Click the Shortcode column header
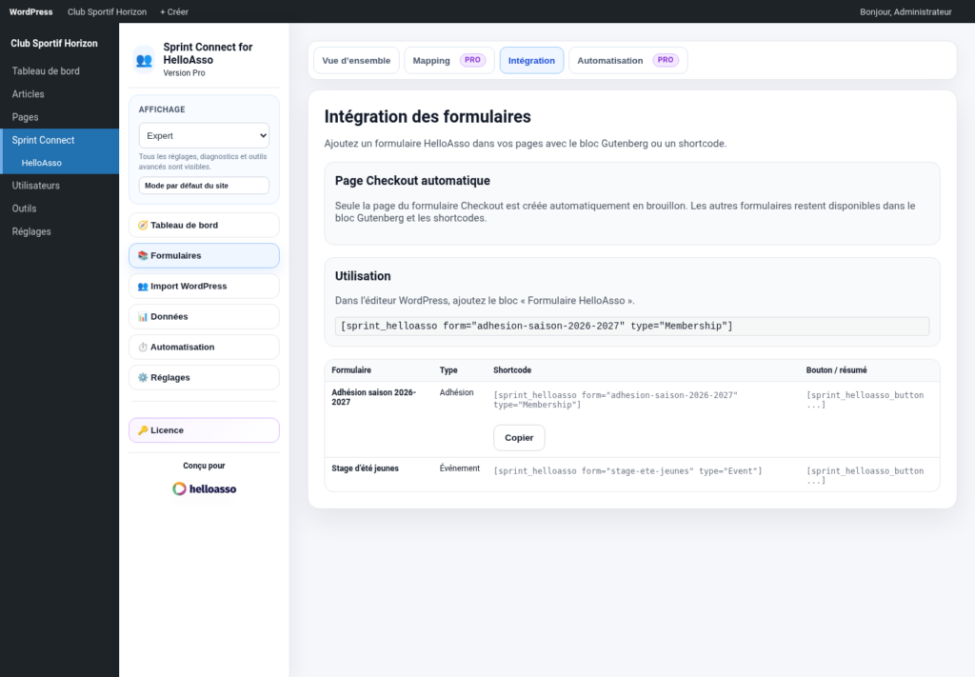 [512, 369]
